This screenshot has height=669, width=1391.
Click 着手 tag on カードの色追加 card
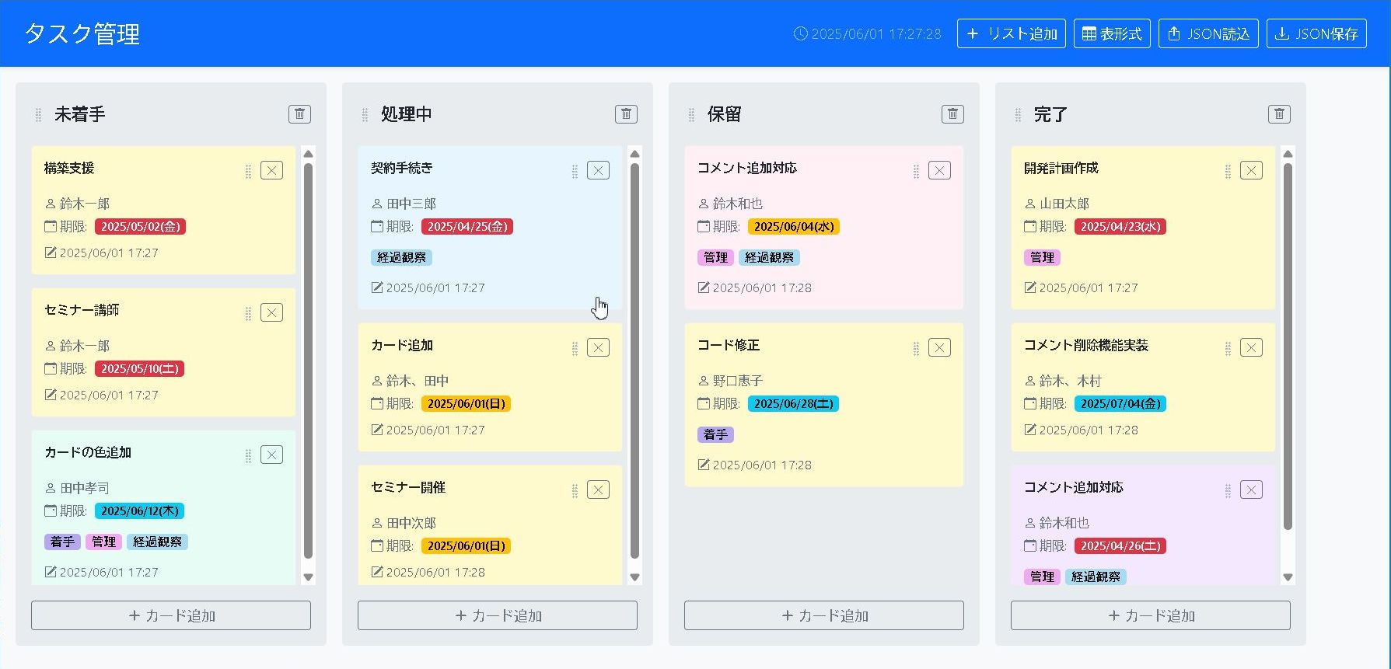[x=62, y=542]
